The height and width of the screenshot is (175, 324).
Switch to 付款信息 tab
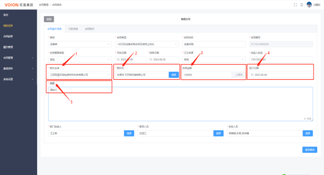73,29
